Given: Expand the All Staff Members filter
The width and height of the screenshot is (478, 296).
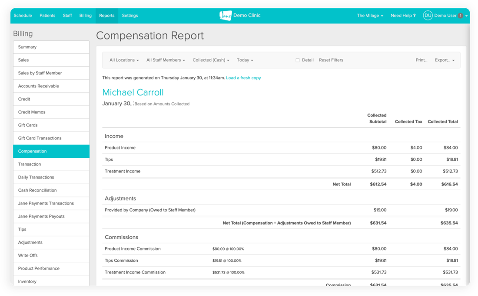Looking at the screenshot, I should [x=166, y=60].
